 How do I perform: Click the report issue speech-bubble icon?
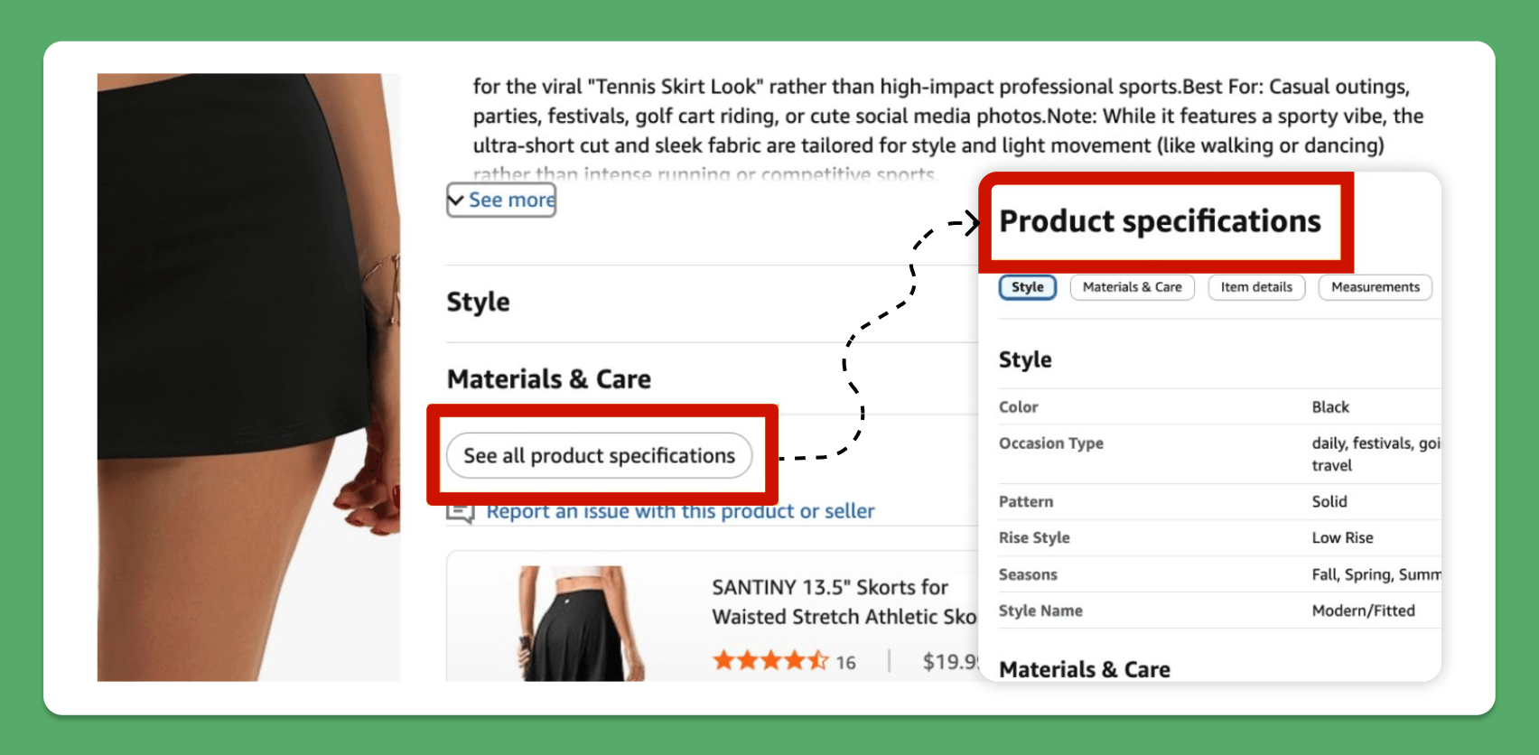point(461,512)
